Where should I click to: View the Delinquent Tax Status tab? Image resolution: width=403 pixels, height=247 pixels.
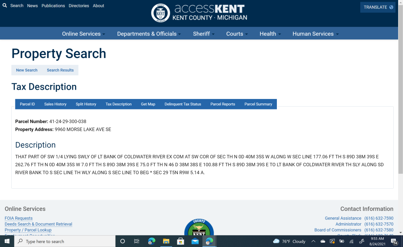click(183, 104)
